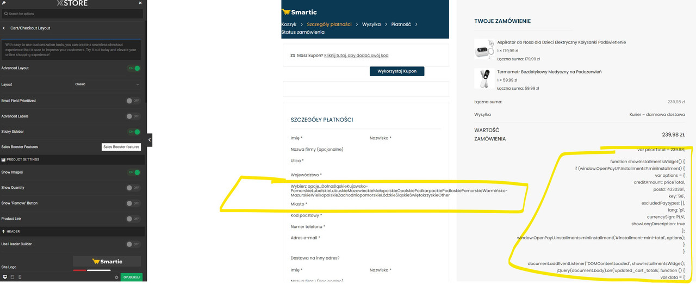Switch to desktop preview device icon
The width and height of the screenshot is (696, 284).
5,277
